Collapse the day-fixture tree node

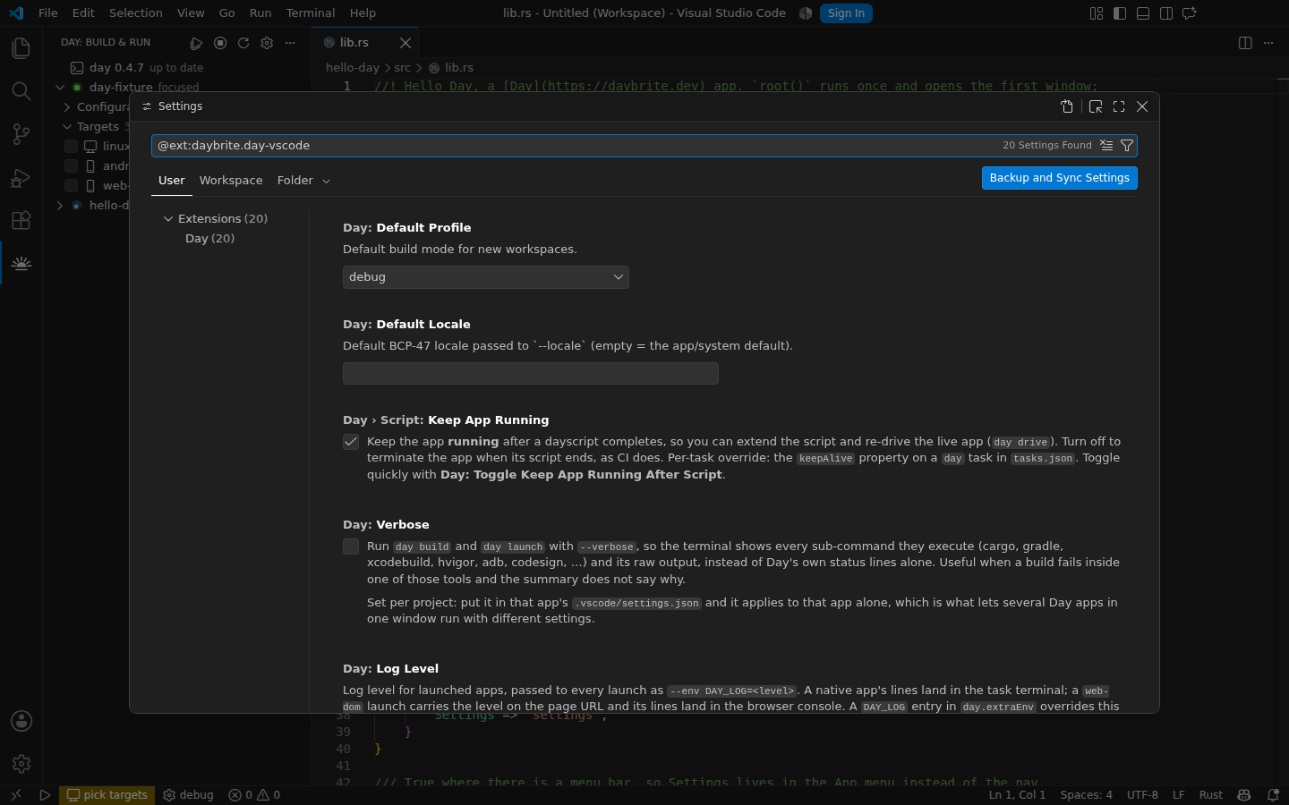pyautogui.click(x=60, y=88)
